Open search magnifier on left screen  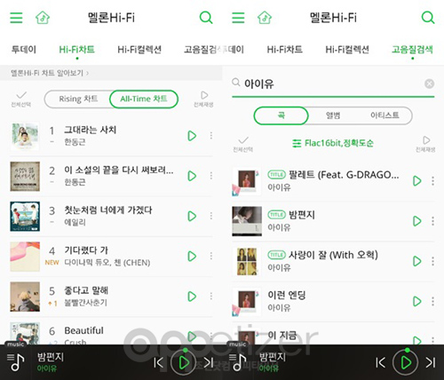point(206,18)
